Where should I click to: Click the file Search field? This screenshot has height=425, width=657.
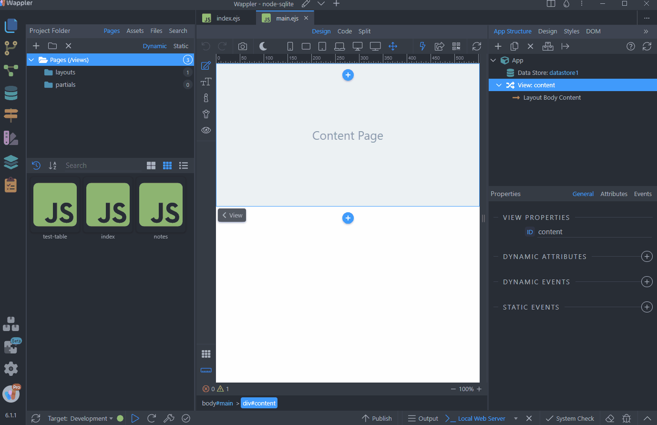[x=103, y=166]
